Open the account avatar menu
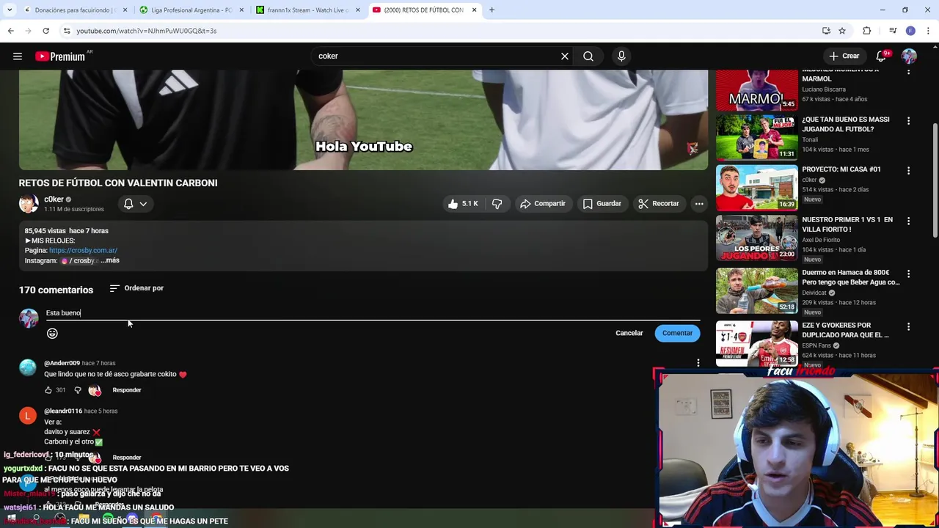Image resolution: width=939 pixels, height=528 pixels. tap(909, 56)
